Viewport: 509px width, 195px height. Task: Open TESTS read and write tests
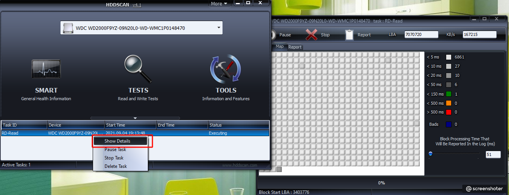tap(138, 78)
